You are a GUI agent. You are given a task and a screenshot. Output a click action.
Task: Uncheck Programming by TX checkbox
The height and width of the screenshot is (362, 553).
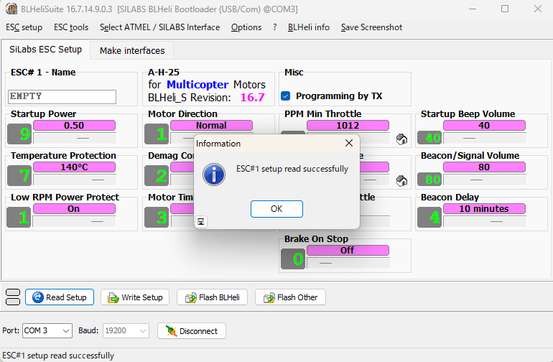pos(286,96)
